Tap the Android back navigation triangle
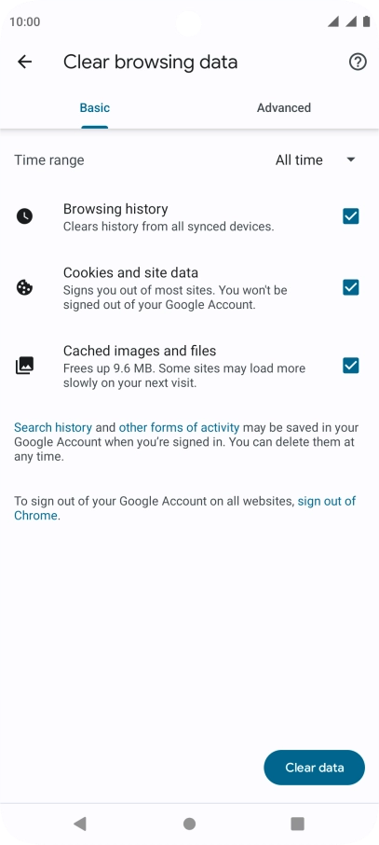This screenshot has width=379, height=845. [x=80, y=823]
